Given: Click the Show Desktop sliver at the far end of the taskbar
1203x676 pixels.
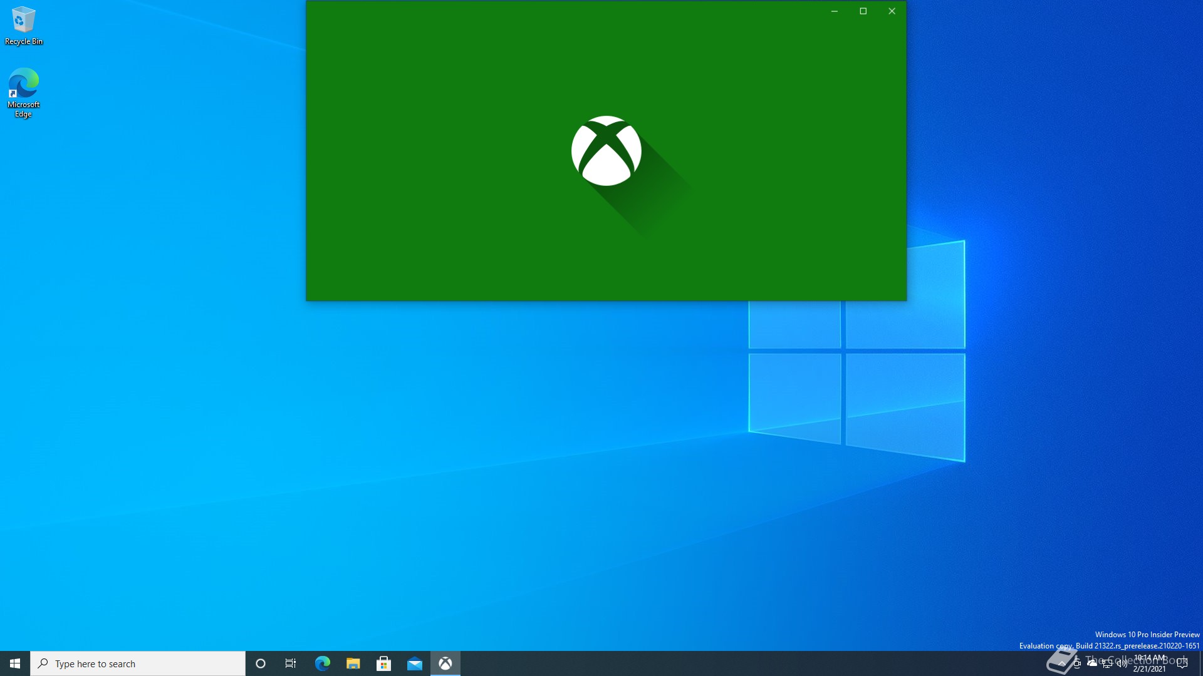Looking at the screenshot, I should (x=1200, y=663).
